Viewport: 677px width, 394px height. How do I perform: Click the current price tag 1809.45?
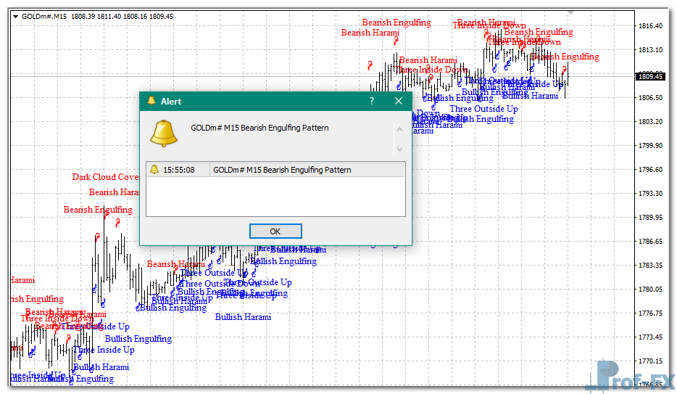[x=649, y=76]
